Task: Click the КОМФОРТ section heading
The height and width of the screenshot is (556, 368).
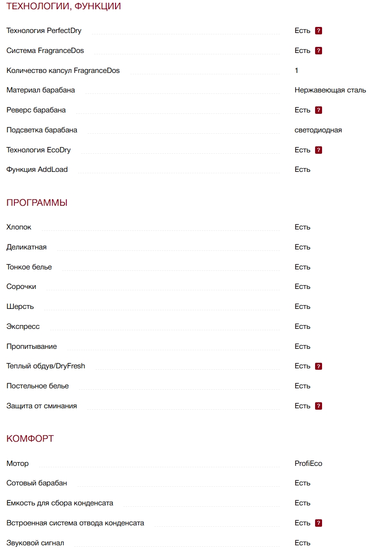Action: [x=30, y=439]
